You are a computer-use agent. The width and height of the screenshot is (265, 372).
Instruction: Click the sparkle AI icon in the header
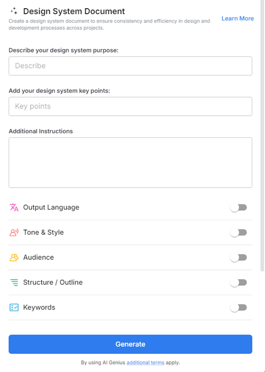[13, 9]
